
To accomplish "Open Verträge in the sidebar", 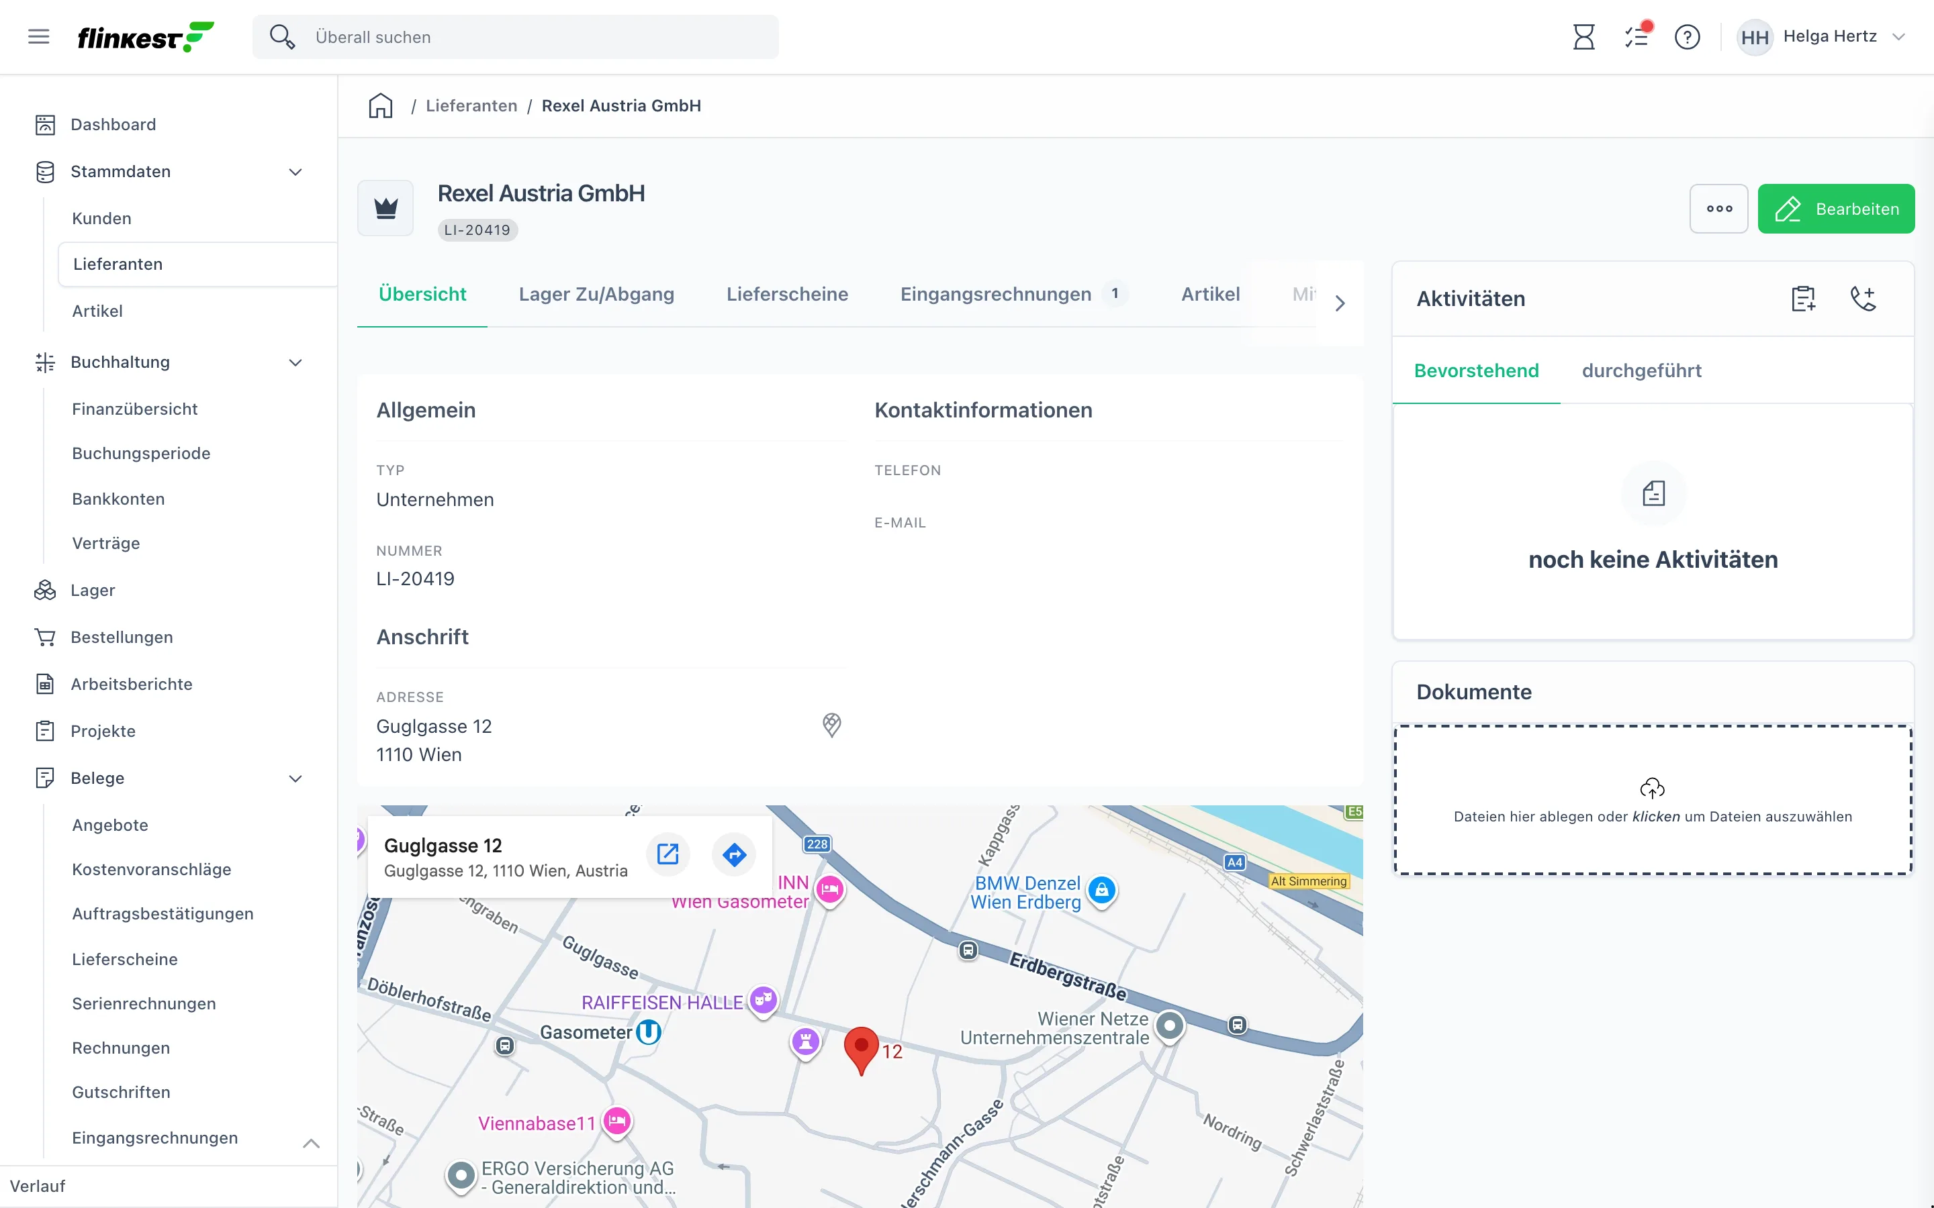I will (x=106, y=544).
